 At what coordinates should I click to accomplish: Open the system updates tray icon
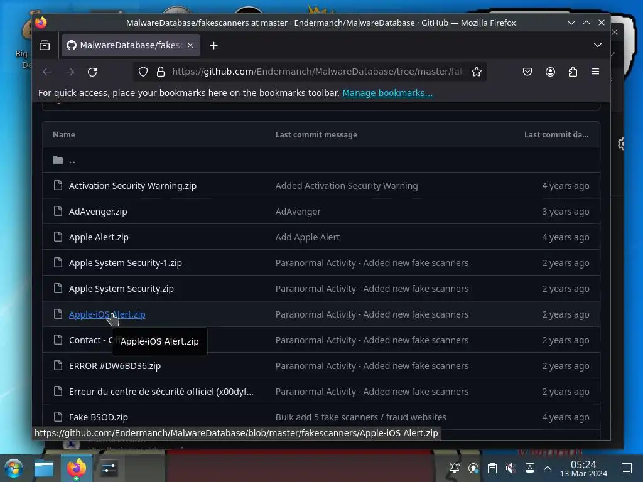[x=473, y=468]
